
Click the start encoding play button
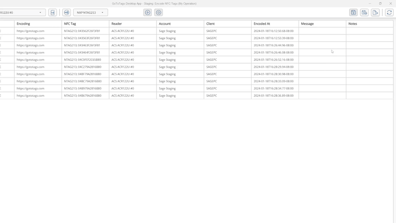(x=148, y=13)
